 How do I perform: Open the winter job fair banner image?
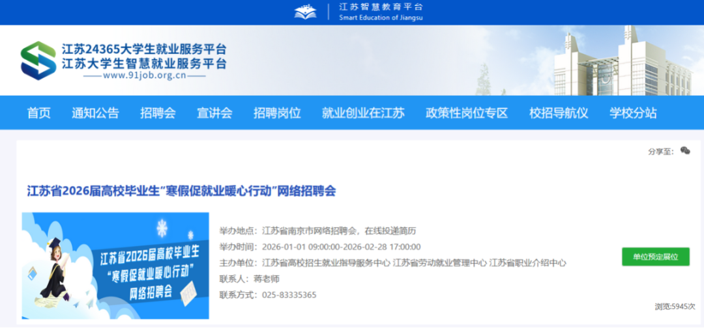click(x=115, y=265)
